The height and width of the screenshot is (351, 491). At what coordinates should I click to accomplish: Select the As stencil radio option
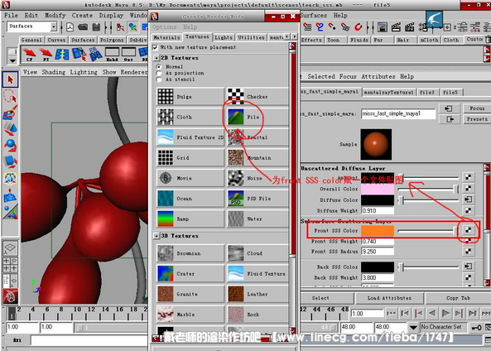[x=159, y=79]
